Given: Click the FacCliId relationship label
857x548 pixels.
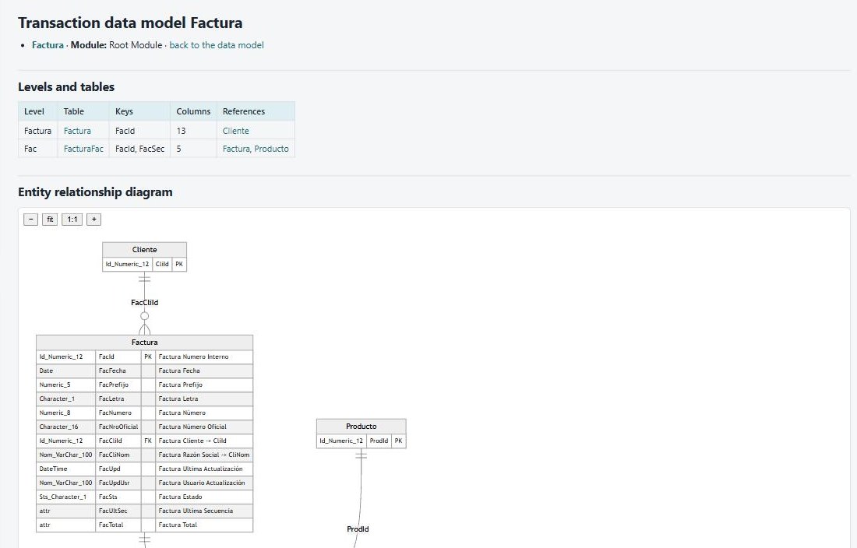Looking at the screenshot, I should (x=144, y=302).
